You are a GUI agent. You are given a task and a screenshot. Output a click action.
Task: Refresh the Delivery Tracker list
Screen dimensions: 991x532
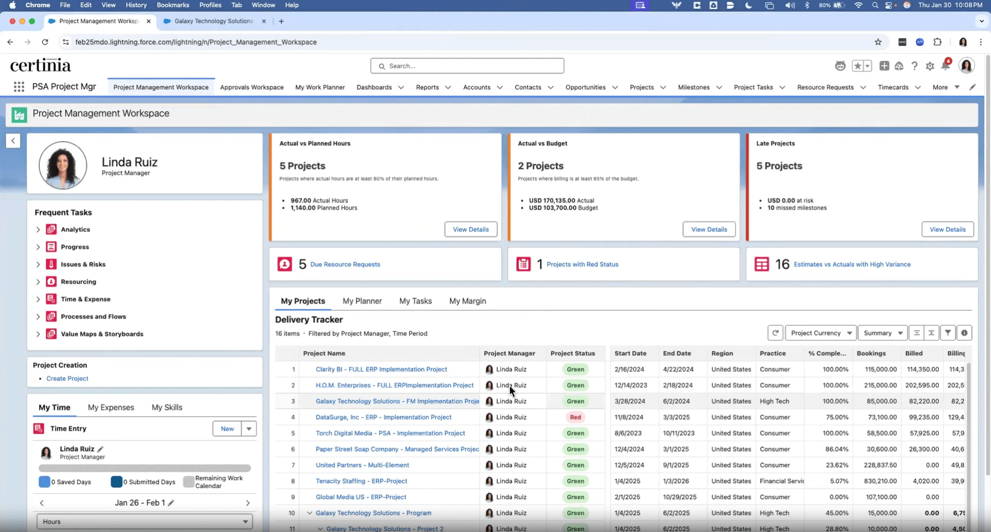coord(776,332)
